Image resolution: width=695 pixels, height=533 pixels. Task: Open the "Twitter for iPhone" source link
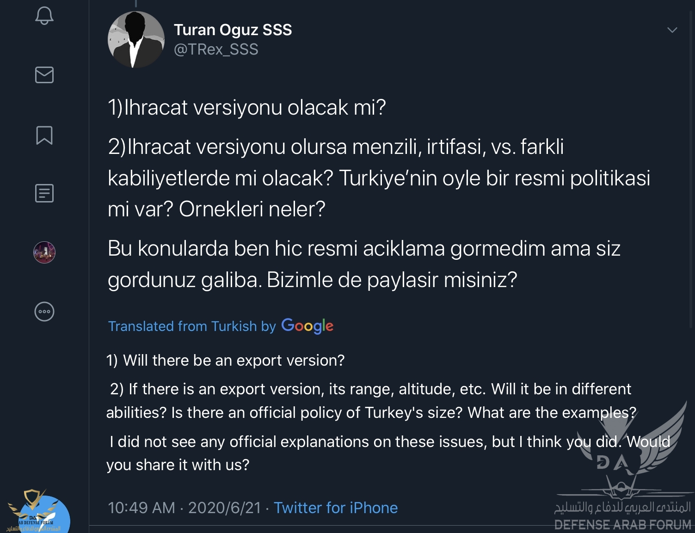pos(335,508)
